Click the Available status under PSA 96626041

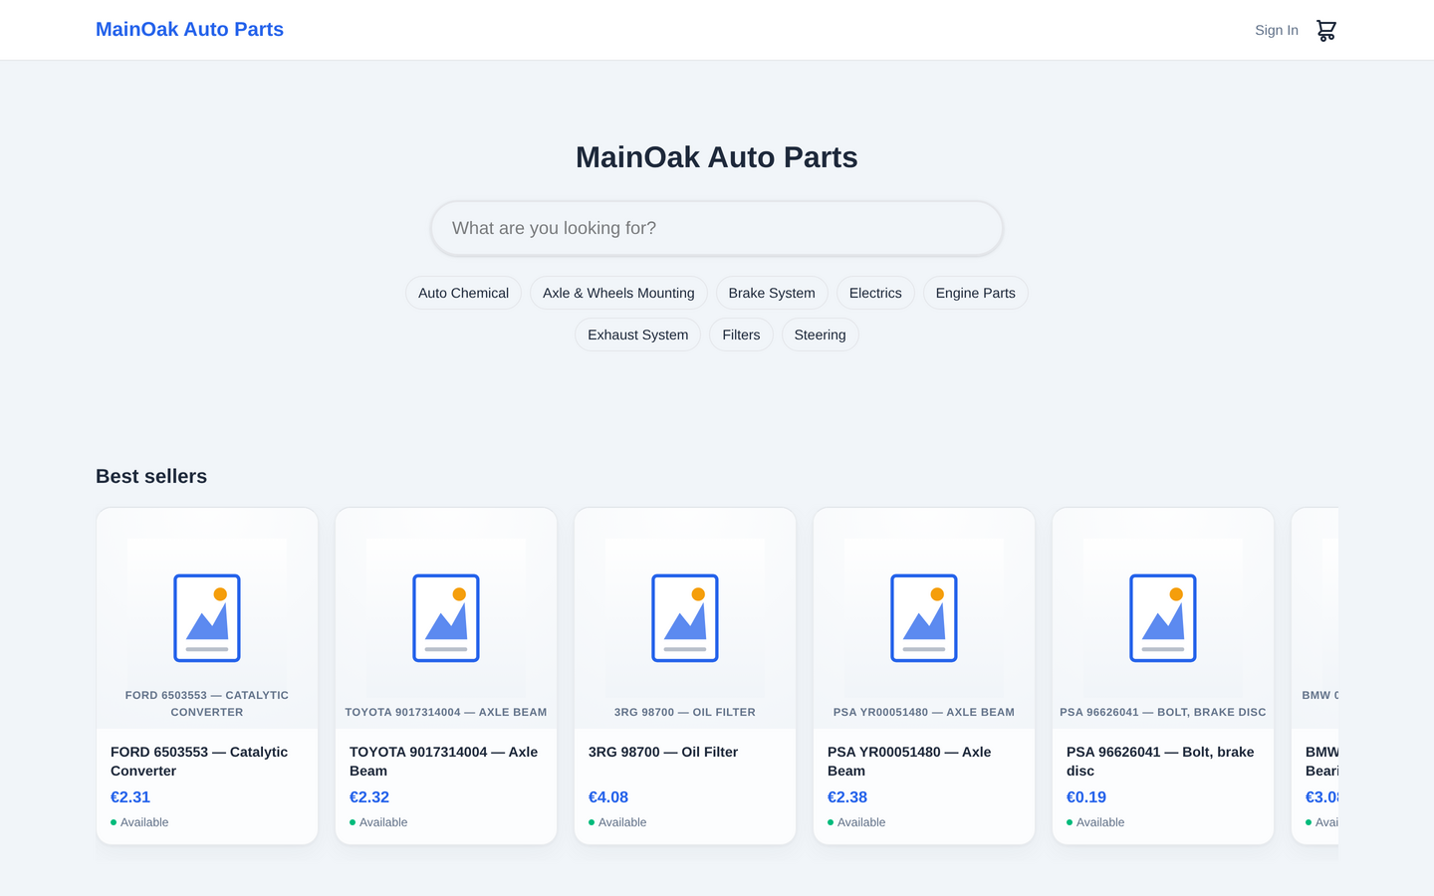tap(1095, 822)
